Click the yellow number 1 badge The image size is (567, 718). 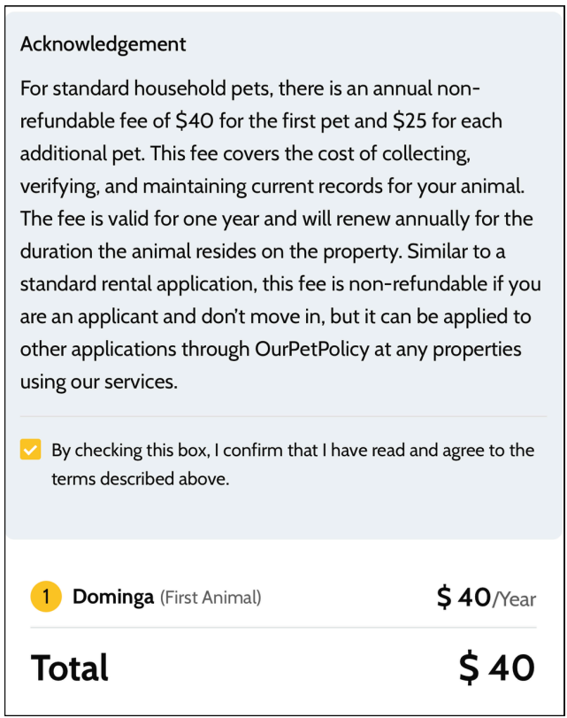[46, 597]
